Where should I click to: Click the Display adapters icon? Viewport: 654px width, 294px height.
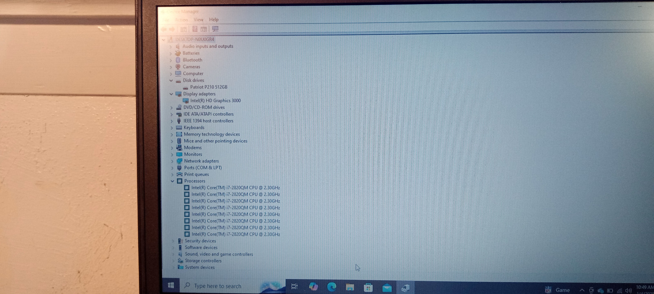coord(178,94)
